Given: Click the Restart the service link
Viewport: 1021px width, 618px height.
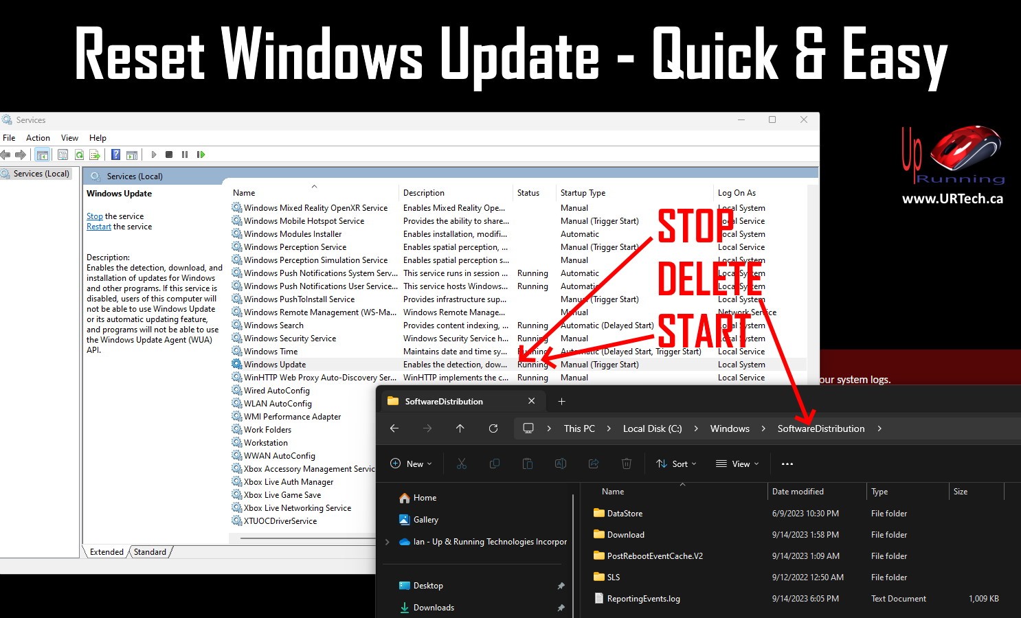Looking at the screenshot, I should [99, 227].
